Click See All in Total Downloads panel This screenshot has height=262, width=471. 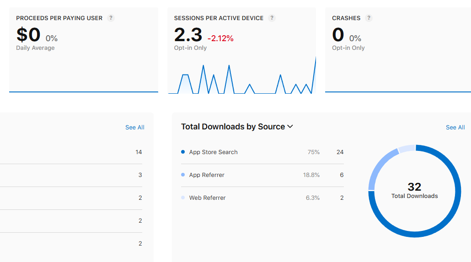(x=455, y=128)
